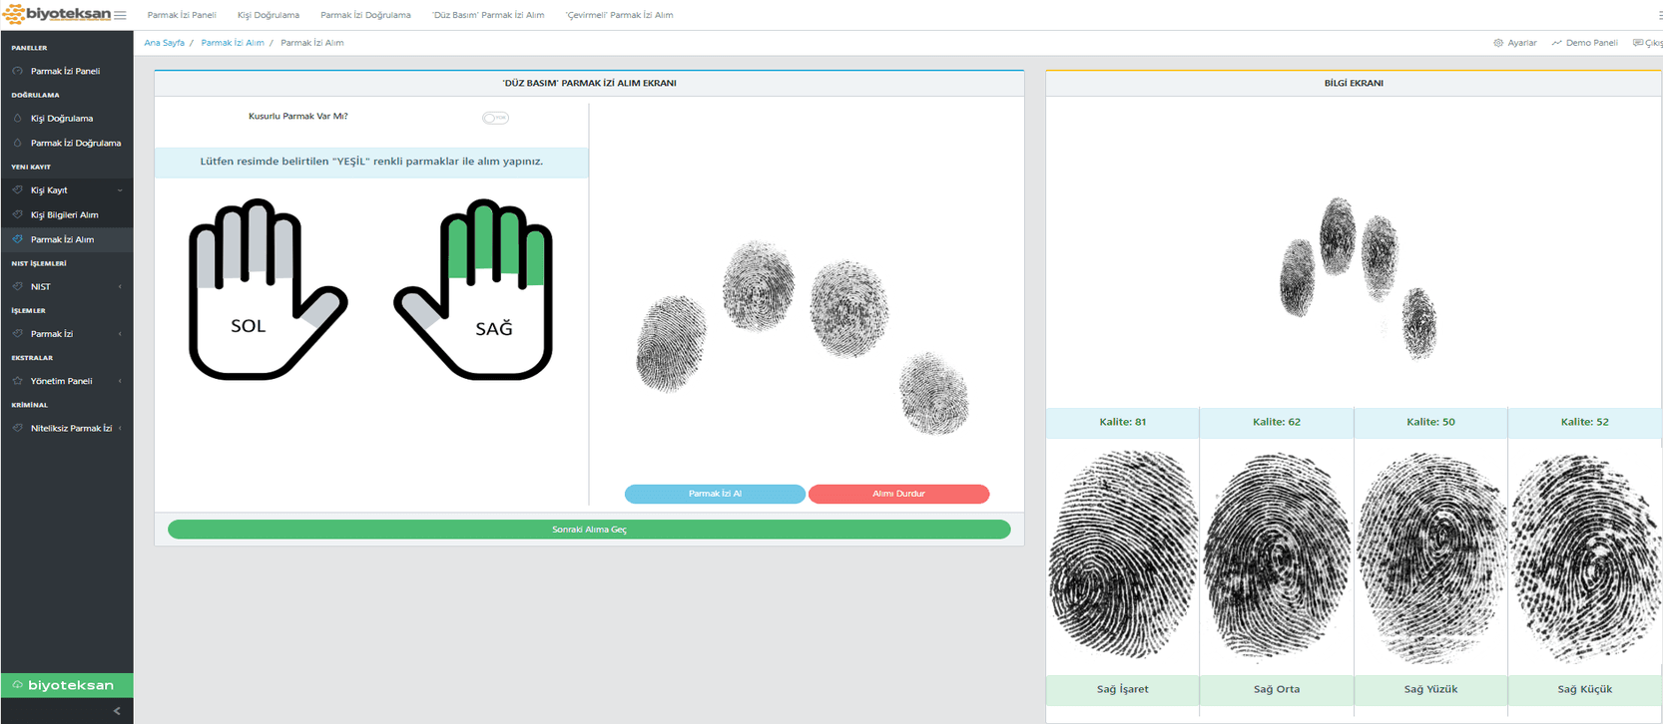This screenshot has height=724, width=1663.
Task: Open 'Düz Basım' Parmak İzi Alım top menu
Action: point(488,15)
